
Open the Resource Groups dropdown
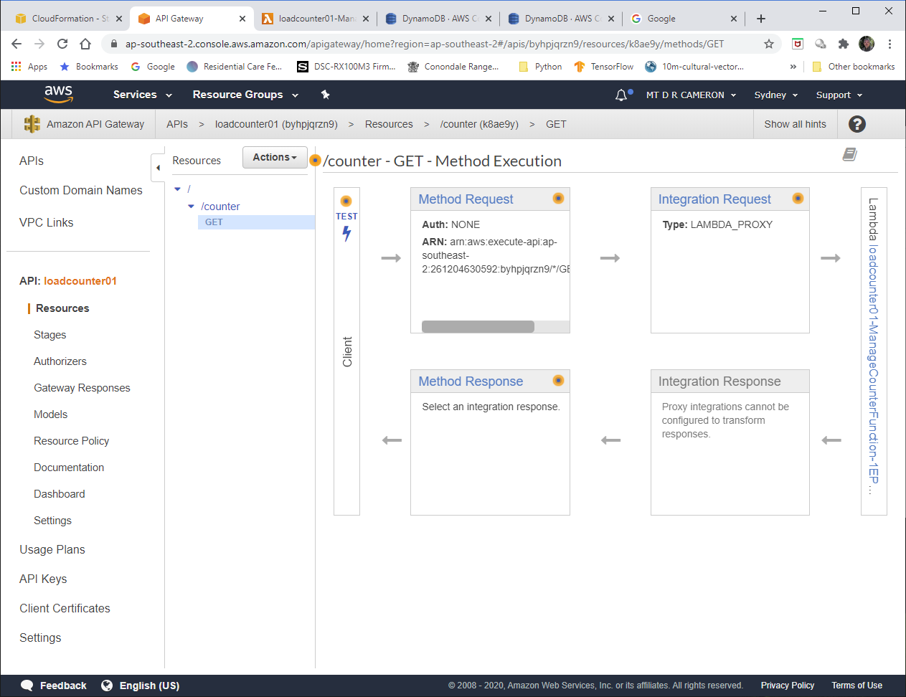pyautogui.click(x=245, y=95)
